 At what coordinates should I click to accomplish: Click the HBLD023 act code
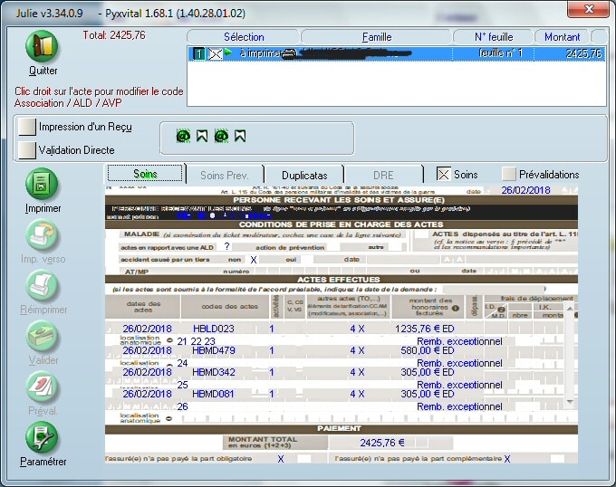[214, 329]
